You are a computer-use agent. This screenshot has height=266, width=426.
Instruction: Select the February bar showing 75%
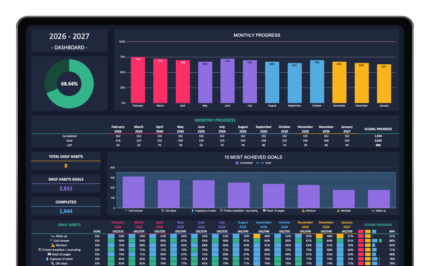pos(138,80)
